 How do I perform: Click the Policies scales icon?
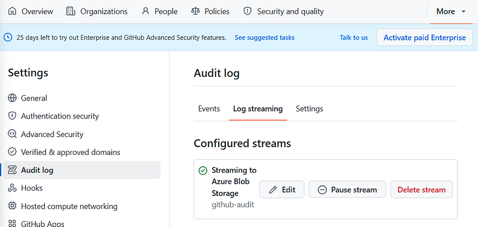[195, 11]
